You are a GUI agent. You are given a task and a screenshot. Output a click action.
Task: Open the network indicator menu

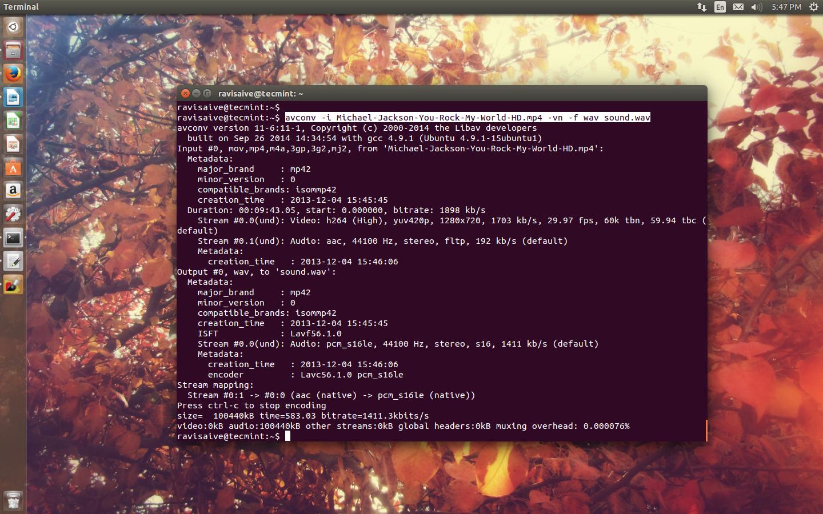[701, 7]
